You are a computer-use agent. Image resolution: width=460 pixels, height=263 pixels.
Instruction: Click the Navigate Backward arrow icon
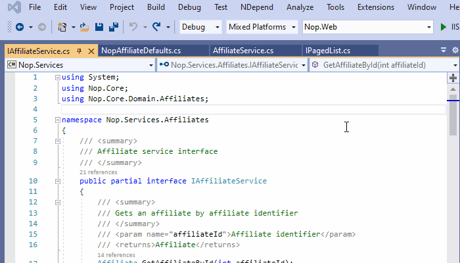click(x=19, y=28)
